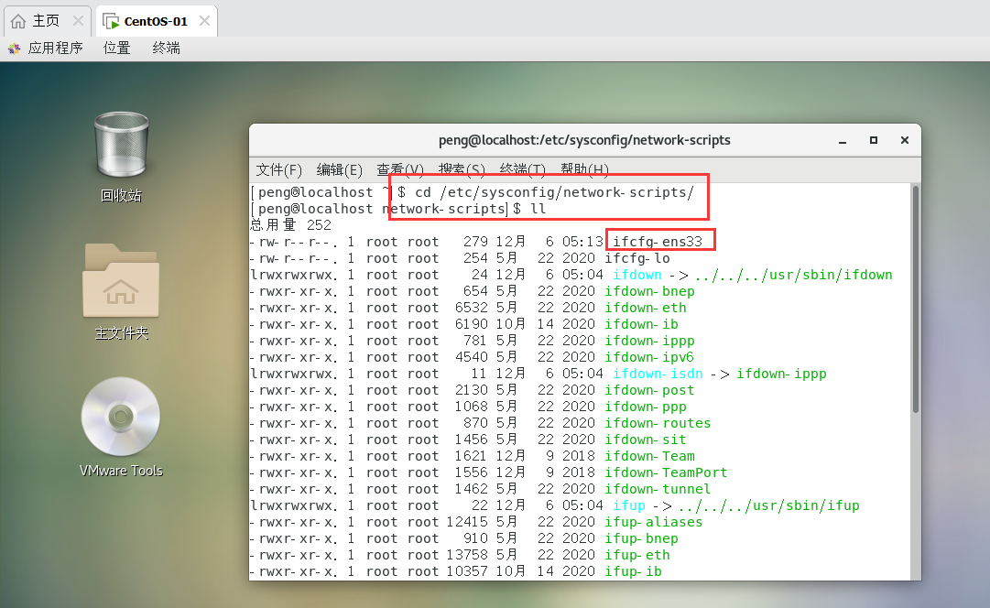
Task: Click the home icon on 主页 tab
Action: 18,21
